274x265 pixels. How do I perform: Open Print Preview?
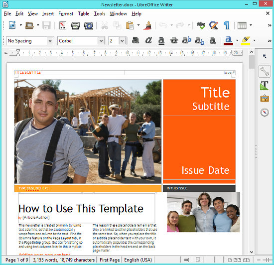pos(89,25)
